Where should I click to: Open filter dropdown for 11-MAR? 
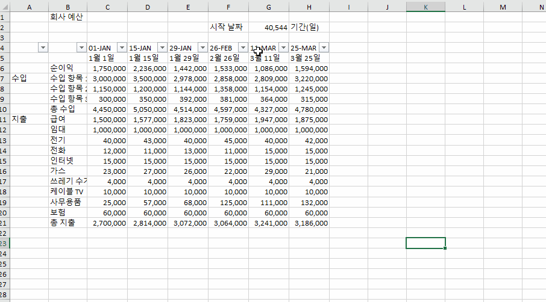point(283,48)
